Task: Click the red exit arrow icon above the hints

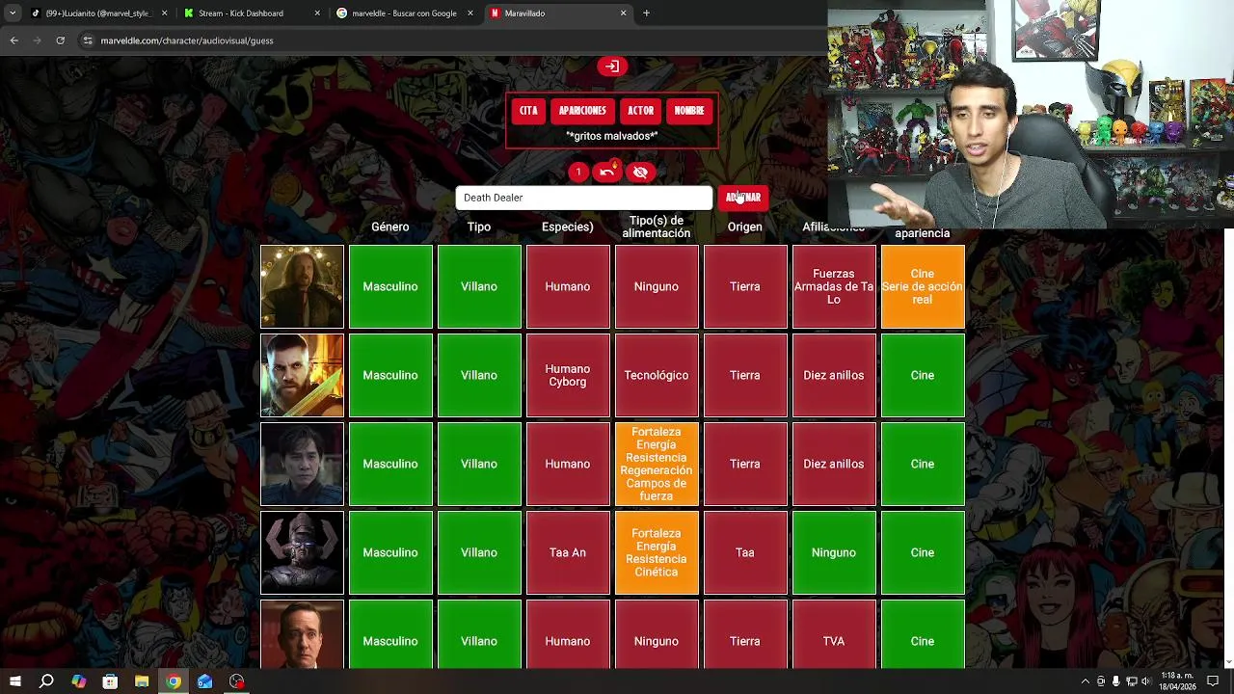Action: tap(611, 67)
